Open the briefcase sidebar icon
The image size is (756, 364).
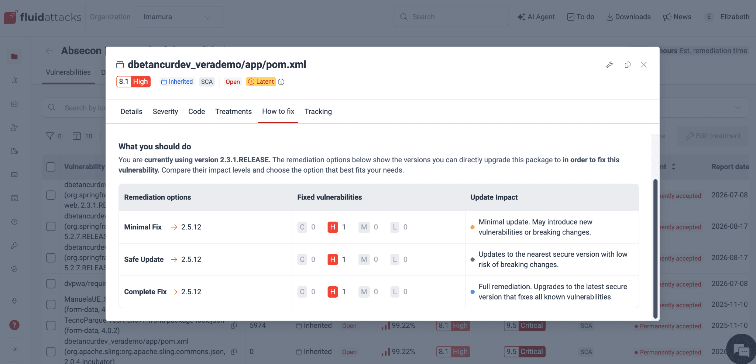pyautogui.click(x=14, y=104)
